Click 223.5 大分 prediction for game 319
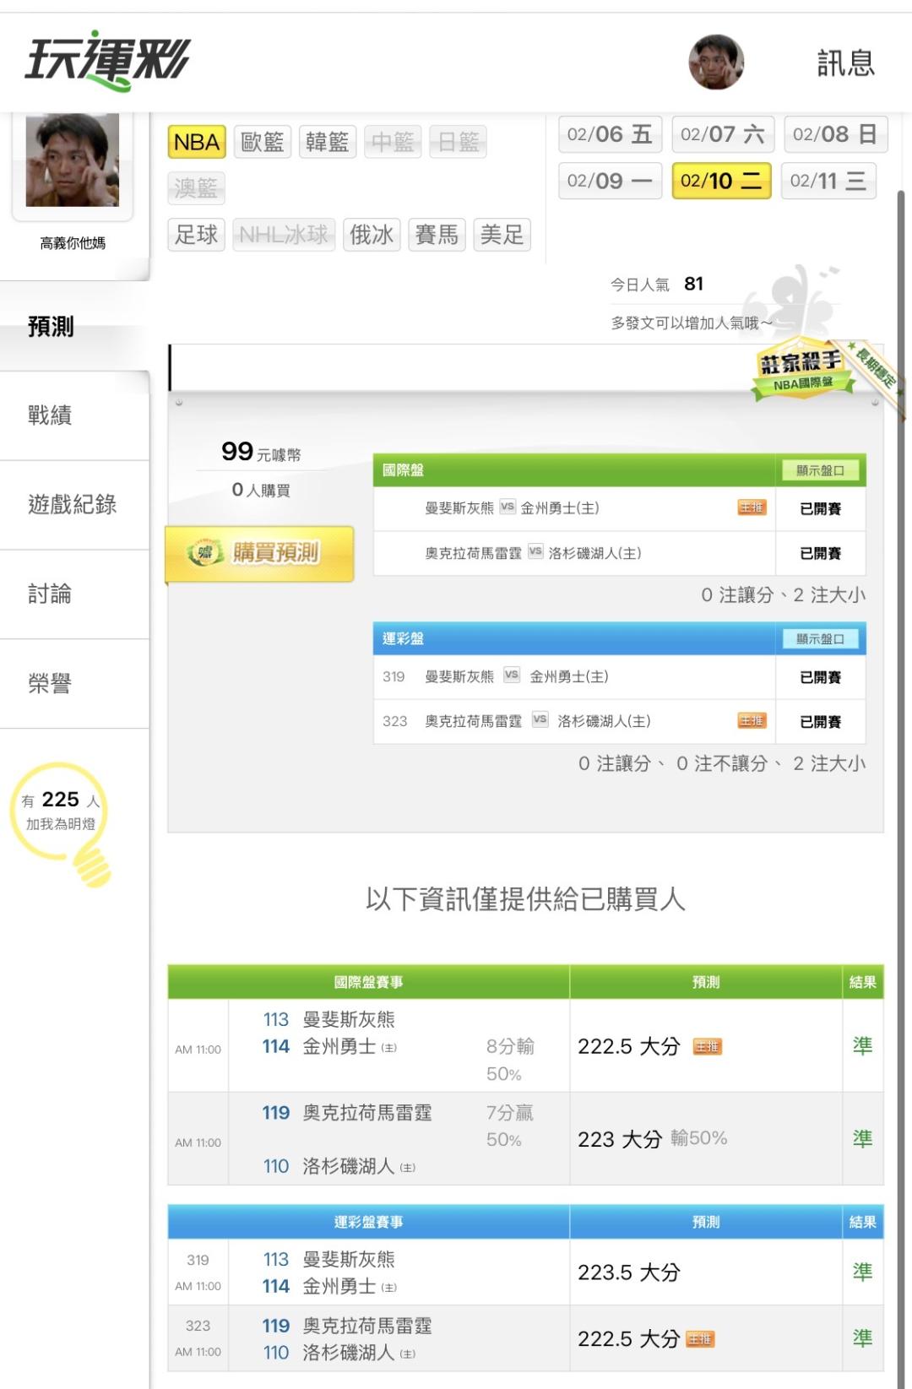912x1389 pixels. point(629,1272)
